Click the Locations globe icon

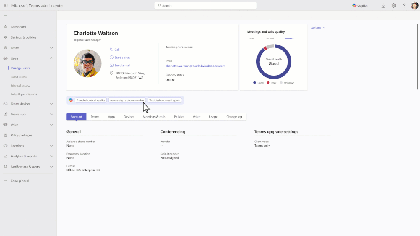(5, 146)
